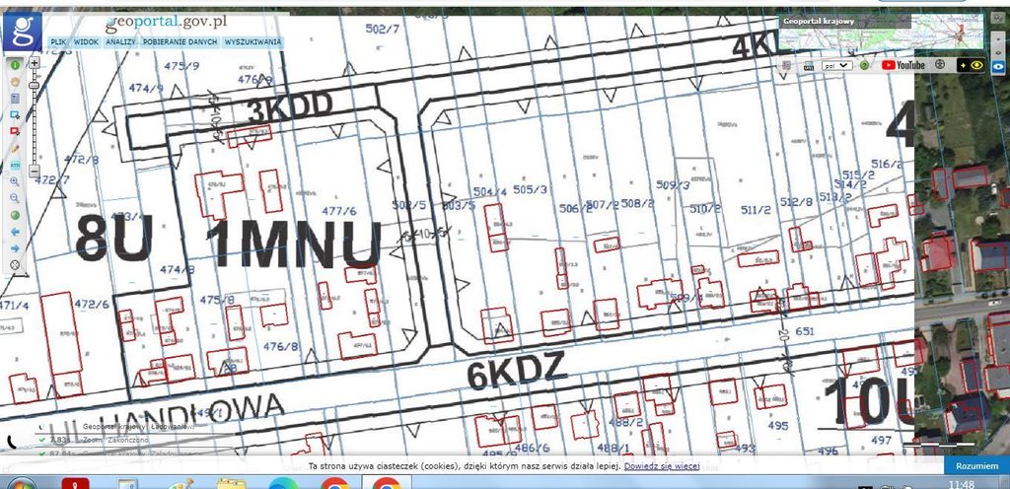Open the ANALIZY menu
1010x489 pixels.
coord(120,42)
